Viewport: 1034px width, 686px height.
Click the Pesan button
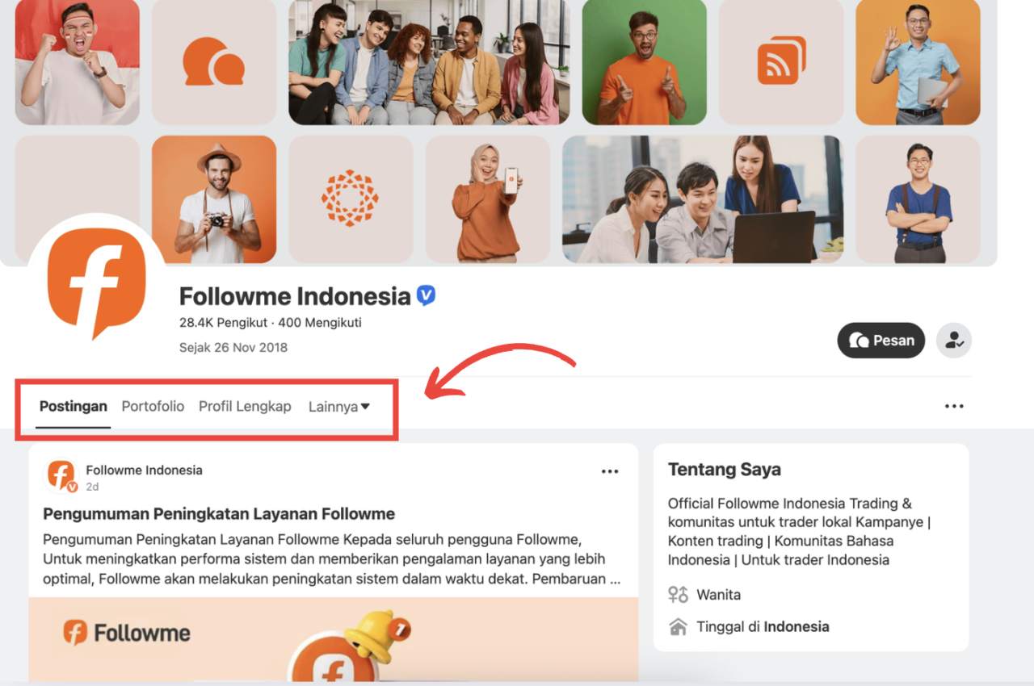click(881, 340)
